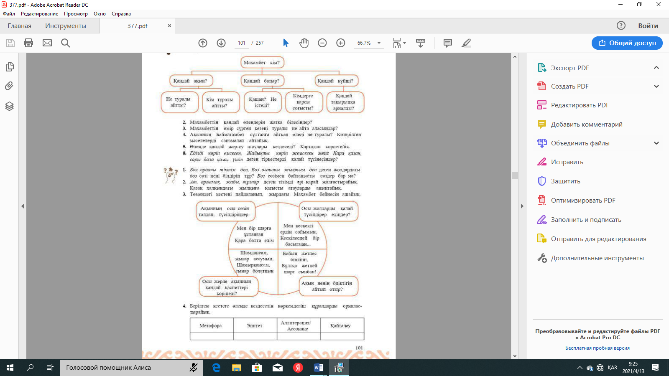Open Word from the taskbar
Screen dimensions: 669x376
point(319,368)
